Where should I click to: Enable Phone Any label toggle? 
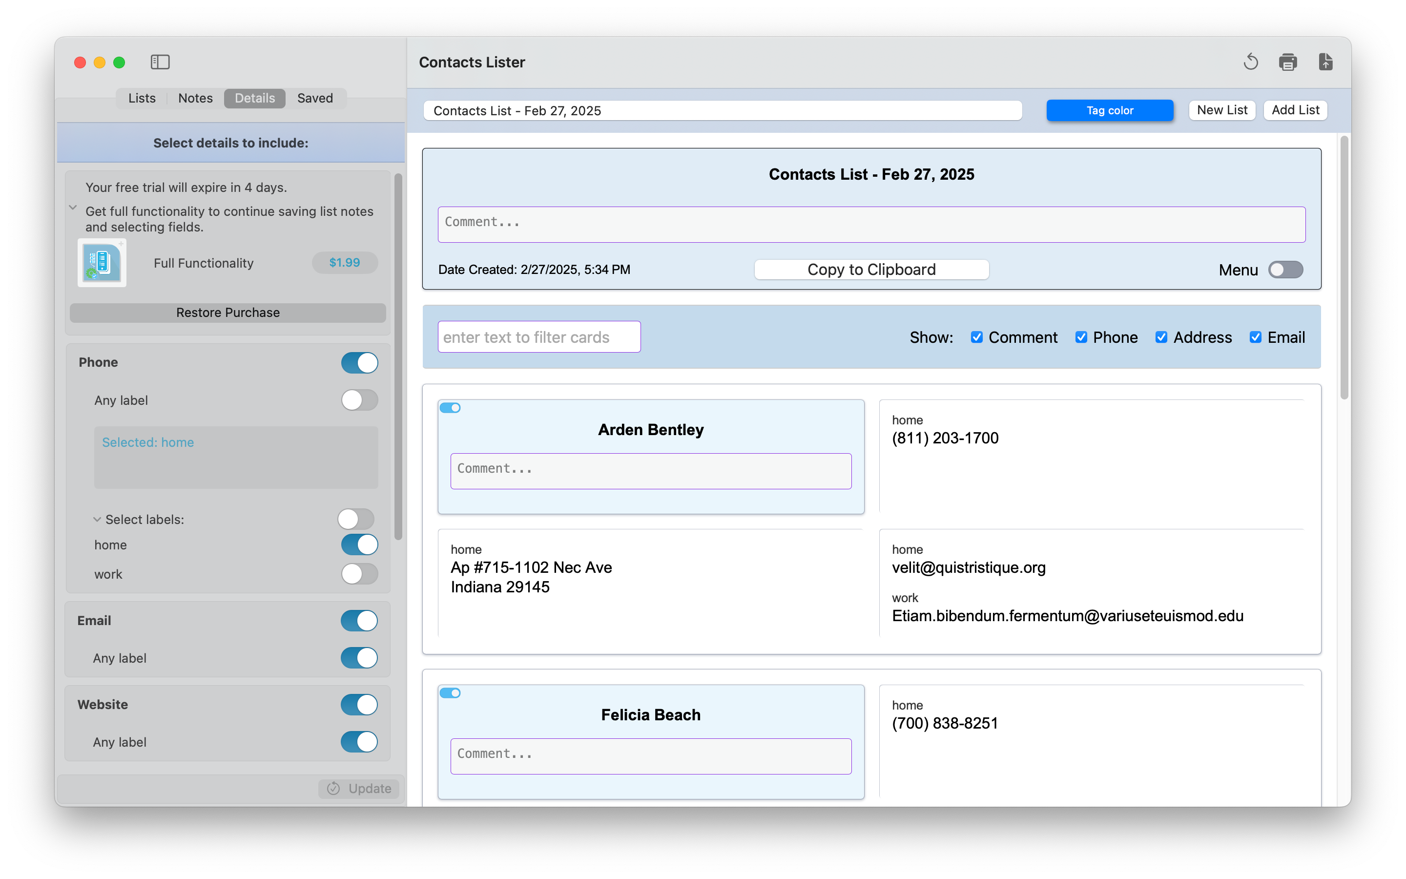359,400
